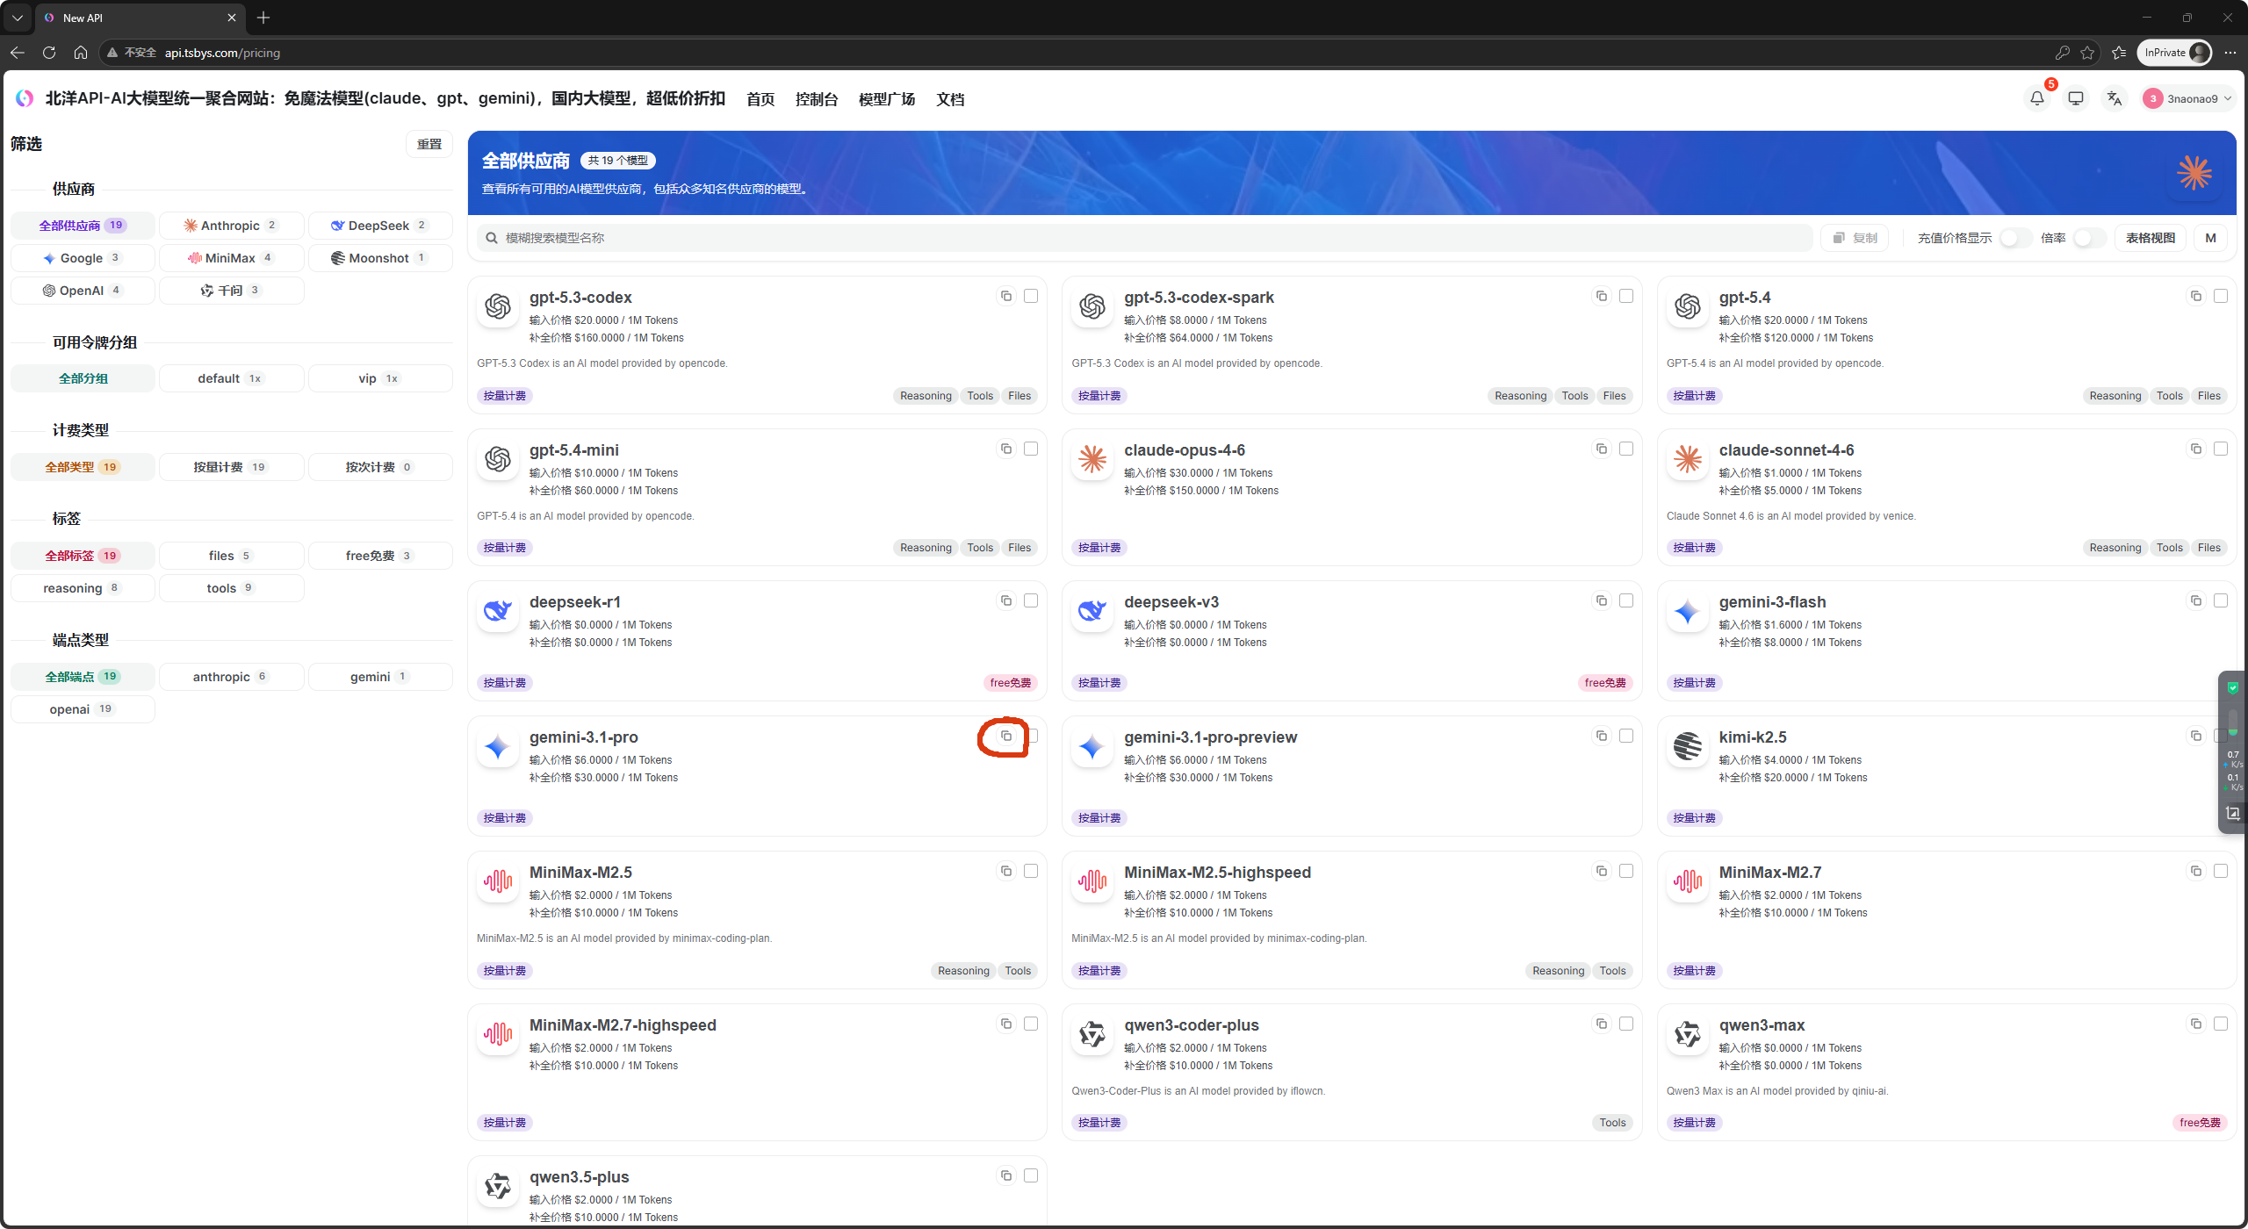This screenshot has width=2248, height=1229.
Task: Click browser favorites star icon
Action: pos(2087,53)
